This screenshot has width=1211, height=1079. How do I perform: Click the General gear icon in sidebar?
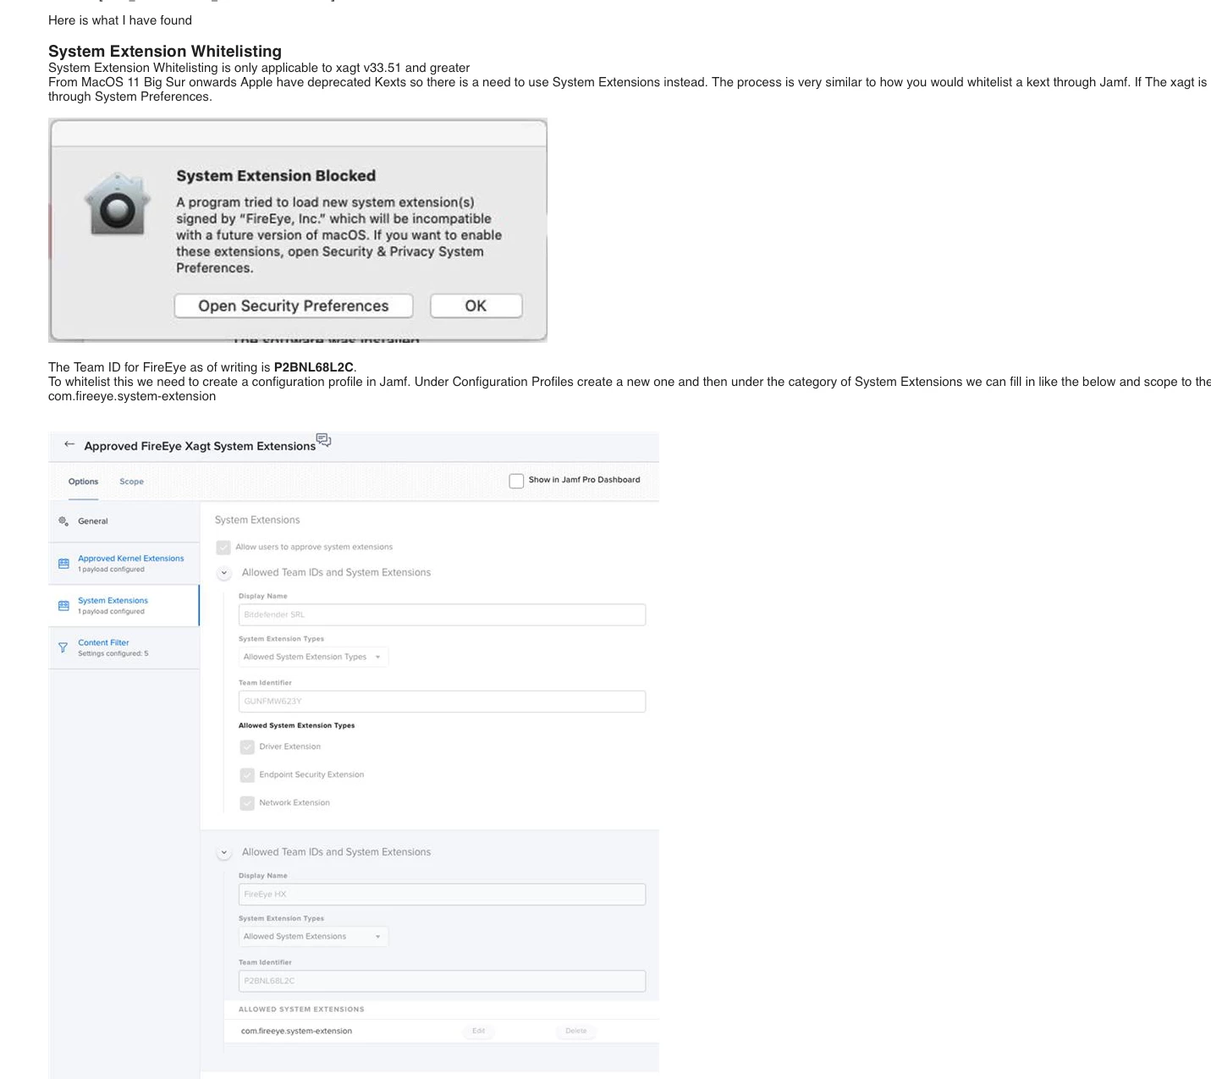(x=63, y=521)
